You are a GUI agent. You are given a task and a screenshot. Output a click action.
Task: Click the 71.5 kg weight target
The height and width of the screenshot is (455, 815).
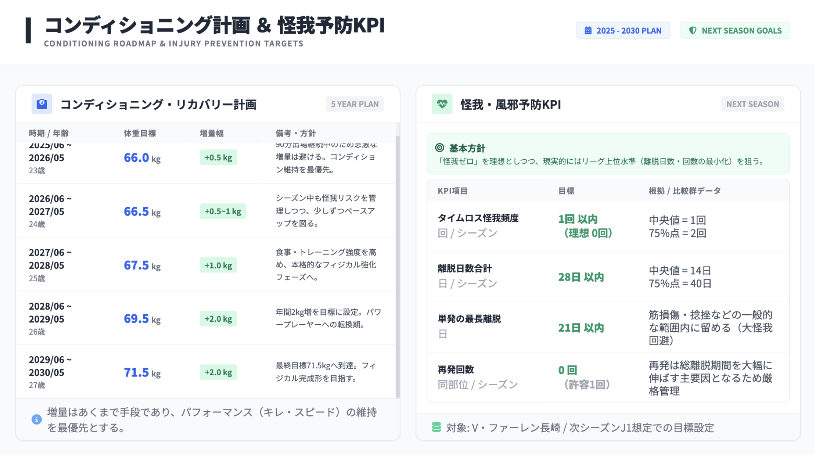(x=142, y=372)
